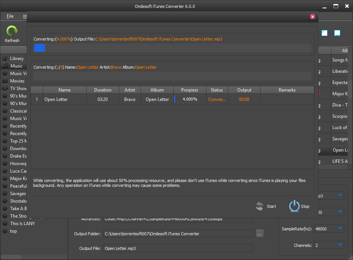This screenshot has height=260, width=353.
Task: Select Top 25 playlist
Action: tap(18, 141)
